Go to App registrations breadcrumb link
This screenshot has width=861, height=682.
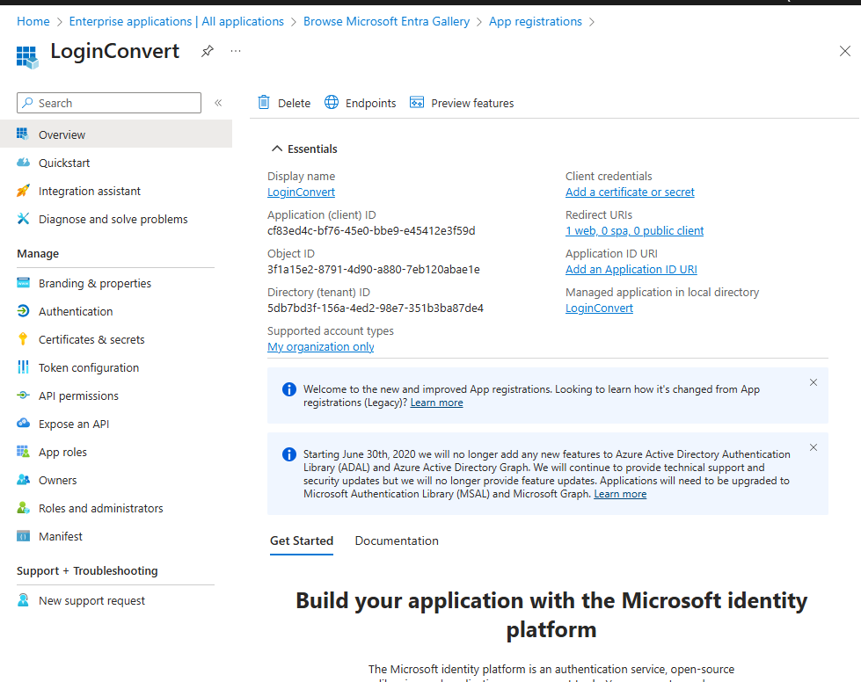(535, 21)
